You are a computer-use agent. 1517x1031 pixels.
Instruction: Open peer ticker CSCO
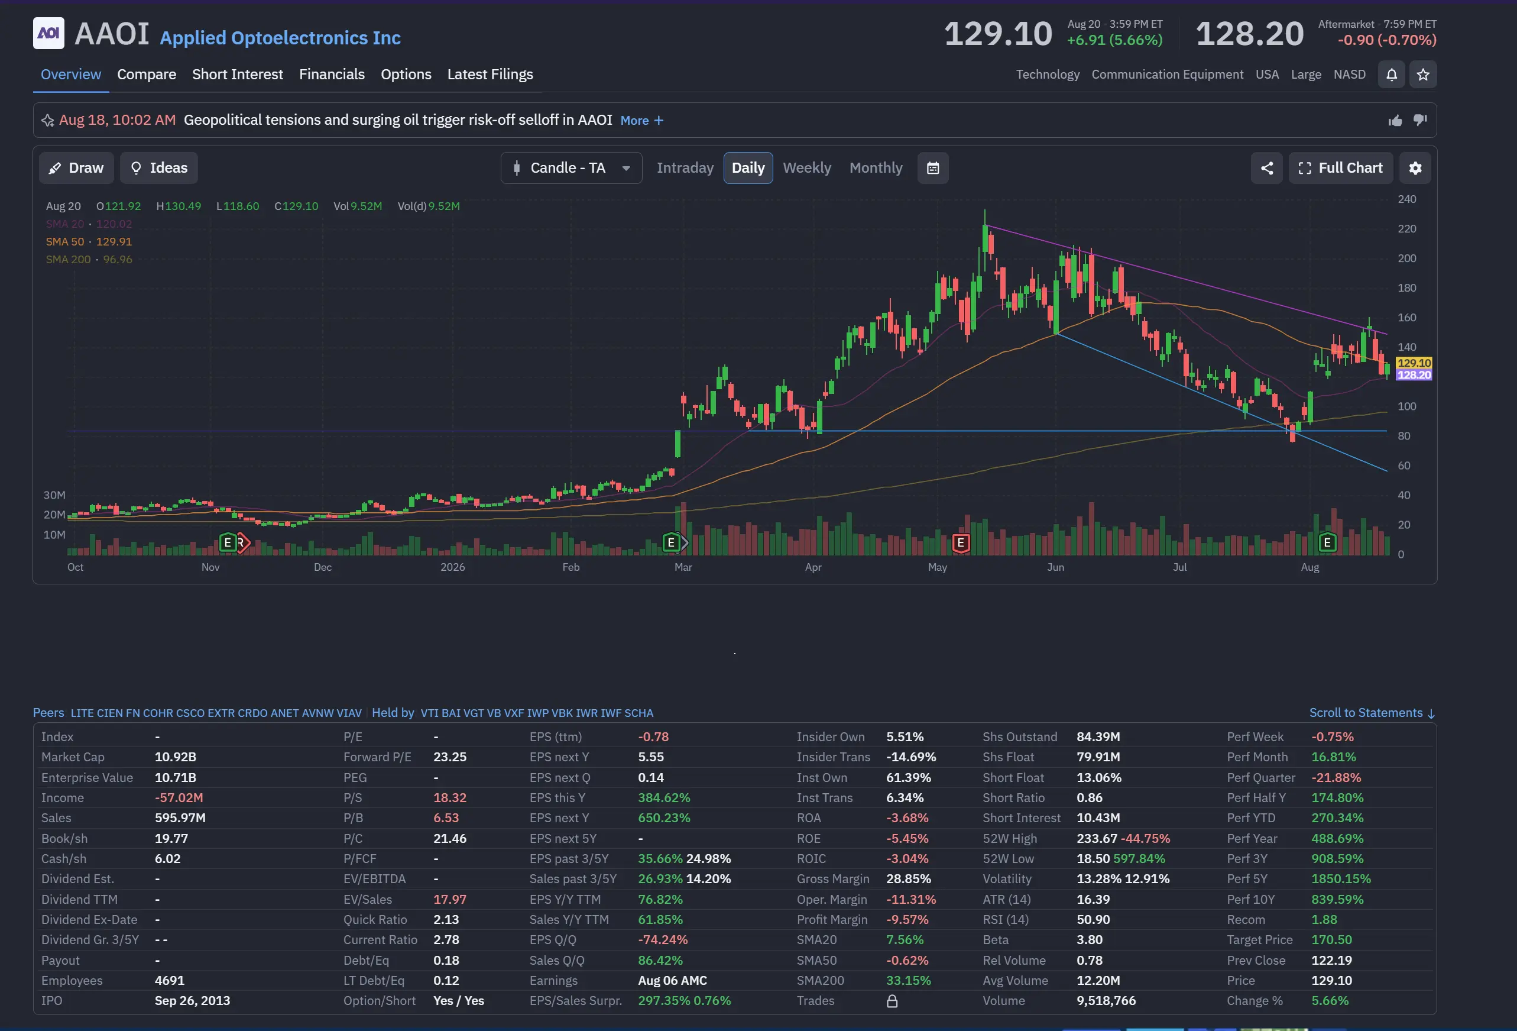pos(190,713)
